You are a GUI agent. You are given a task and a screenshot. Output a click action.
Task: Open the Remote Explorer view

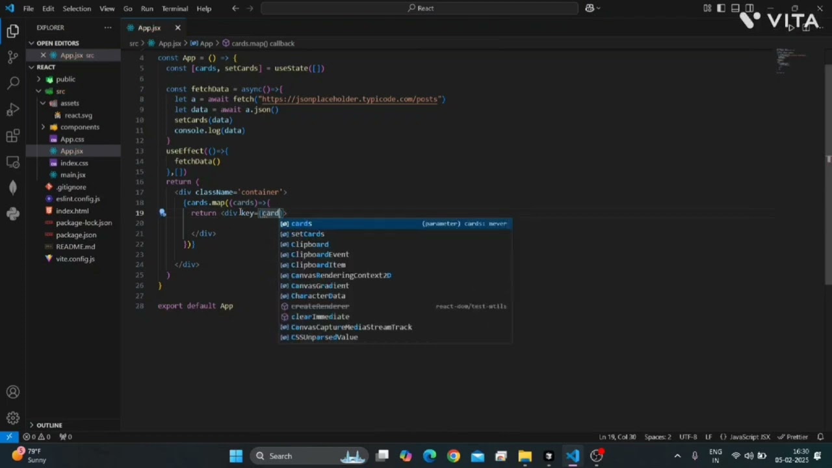(x=12, y=162)
